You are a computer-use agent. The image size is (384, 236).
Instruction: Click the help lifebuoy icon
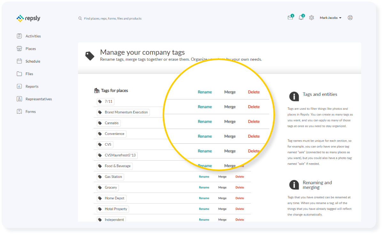coord(350,18)
